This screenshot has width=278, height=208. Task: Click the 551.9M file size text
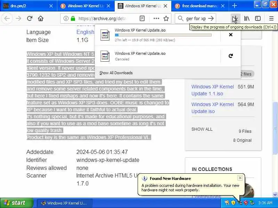[x=246, y=87]
